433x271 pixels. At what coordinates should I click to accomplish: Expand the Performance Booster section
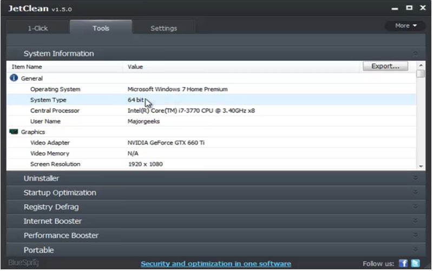216,235
